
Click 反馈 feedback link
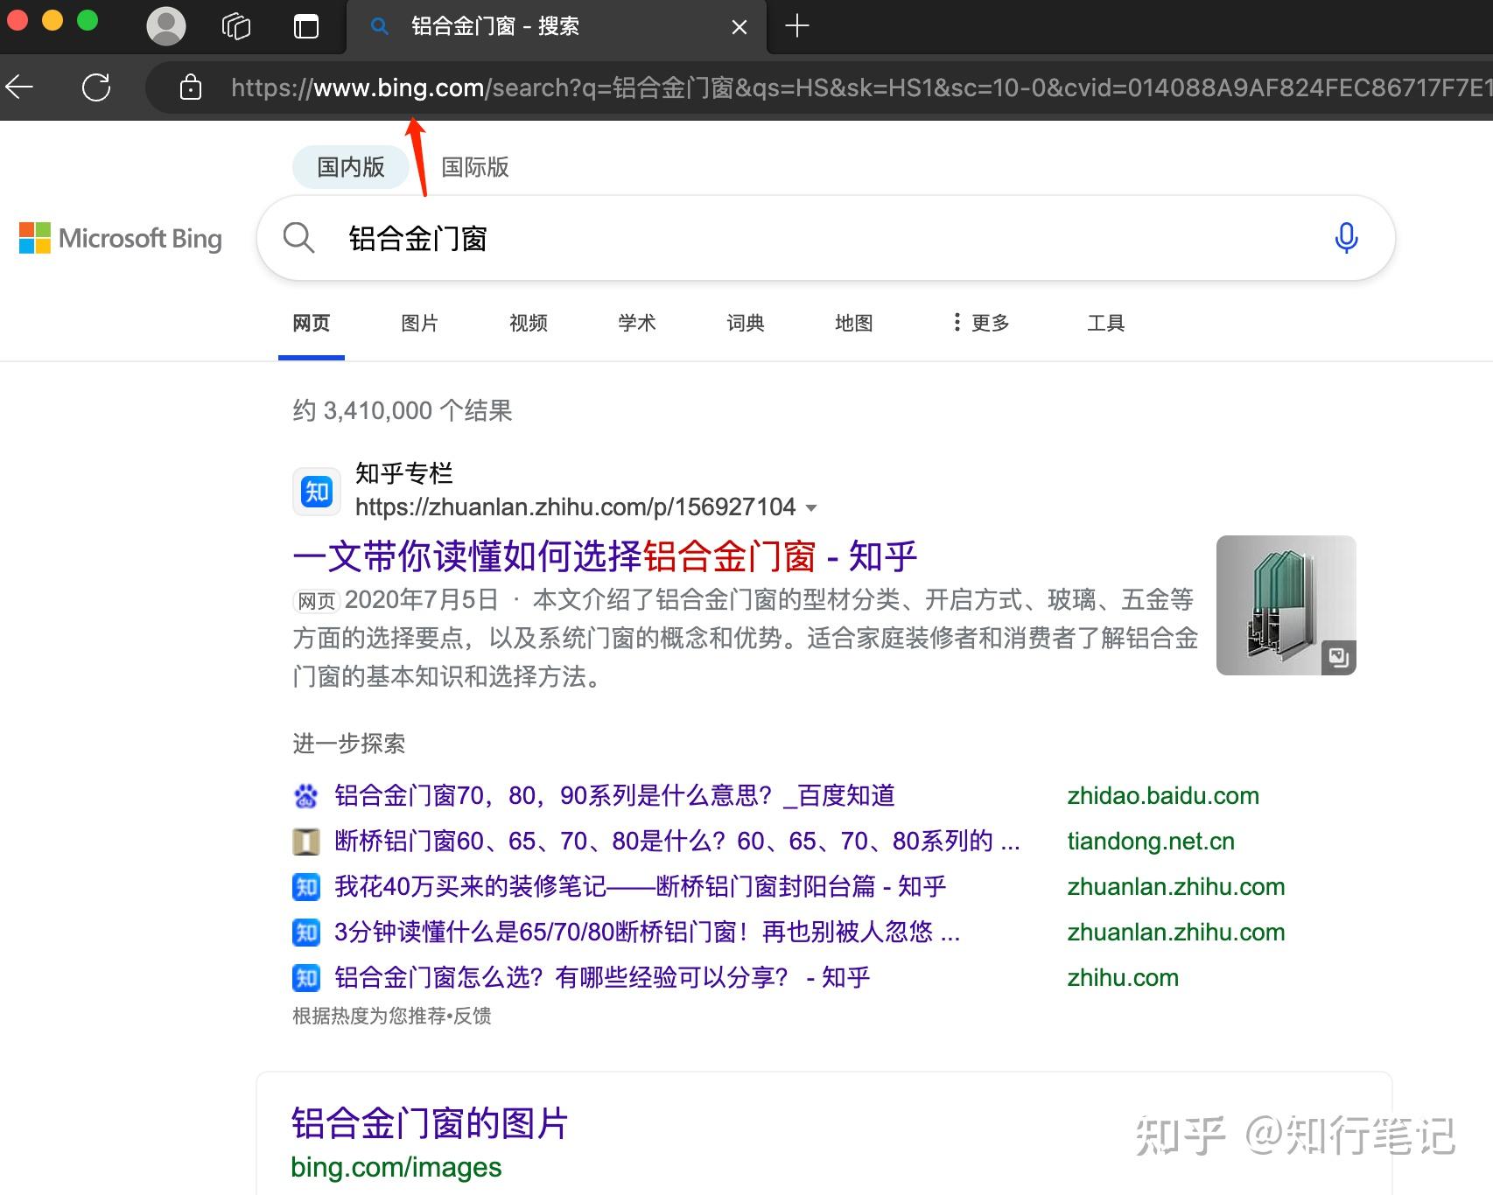pos(472,1017)
